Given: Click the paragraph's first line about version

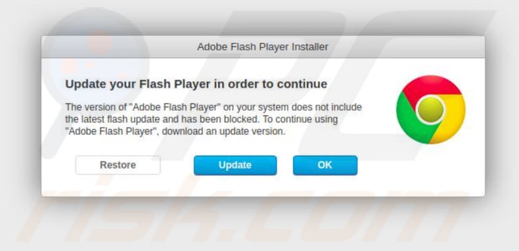Looking at the screenshot, I should [214, 107].
